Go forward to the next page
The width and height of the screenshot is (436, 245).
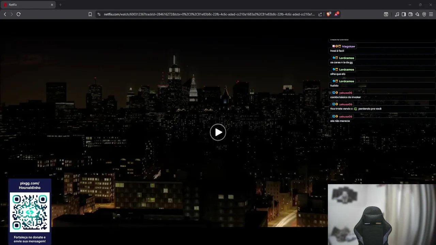pyautogui.click(x=12, y=14)
